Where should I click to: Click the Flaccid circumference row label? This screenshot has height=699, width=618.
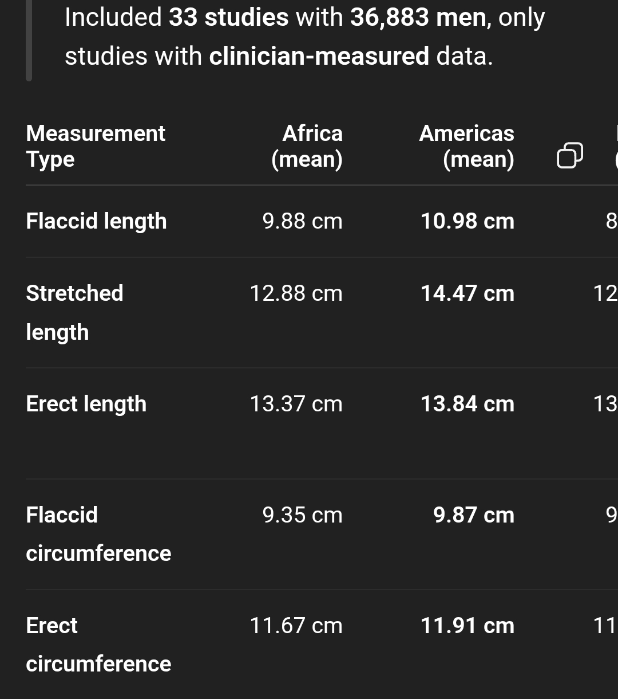point(98,534)
